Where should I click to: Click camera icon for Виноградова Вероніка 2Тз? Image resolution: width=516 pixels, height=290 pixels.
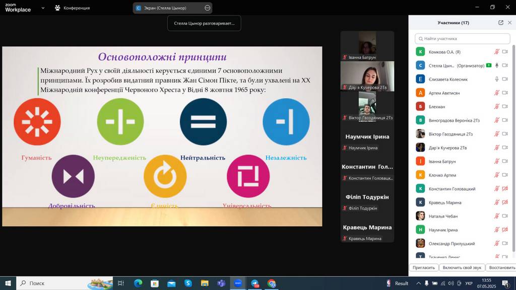click(x=505, y=120)
